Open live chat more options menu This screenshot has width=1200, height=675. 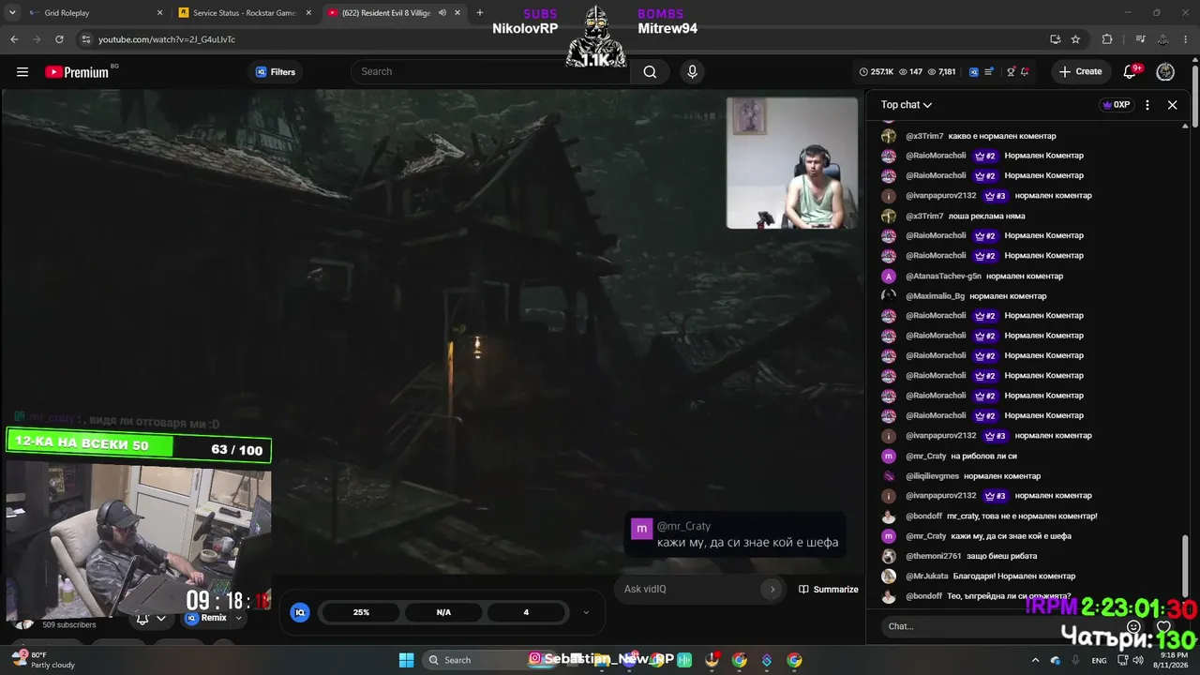point(1147,105)
